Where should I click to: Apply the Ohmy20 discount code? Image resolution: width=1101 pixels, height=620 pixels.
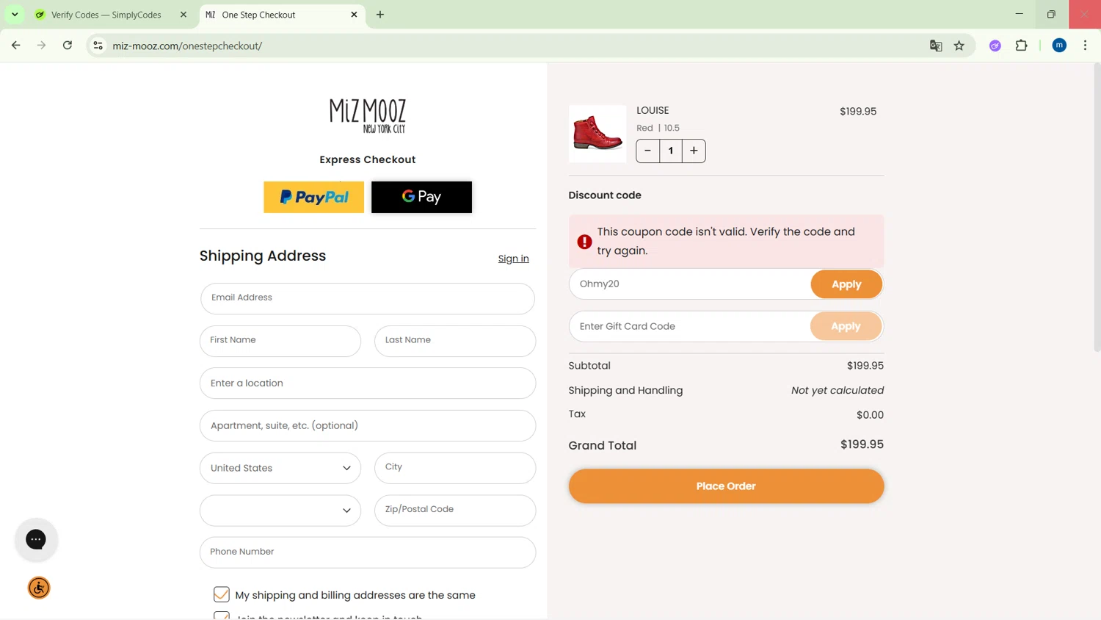[x=846, y=284]
